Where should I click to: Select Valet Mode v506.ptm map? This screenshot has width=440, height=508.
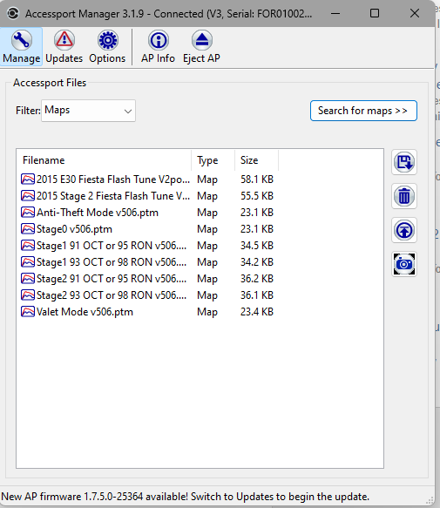(x=148, y=312)
